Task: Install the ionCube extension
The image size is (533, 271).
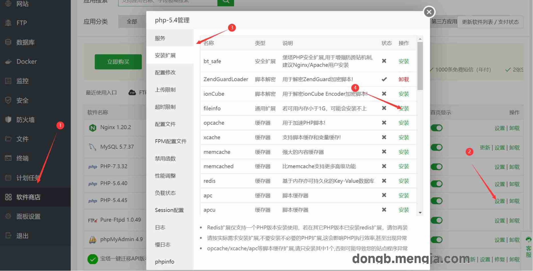Action: [404, 94]
